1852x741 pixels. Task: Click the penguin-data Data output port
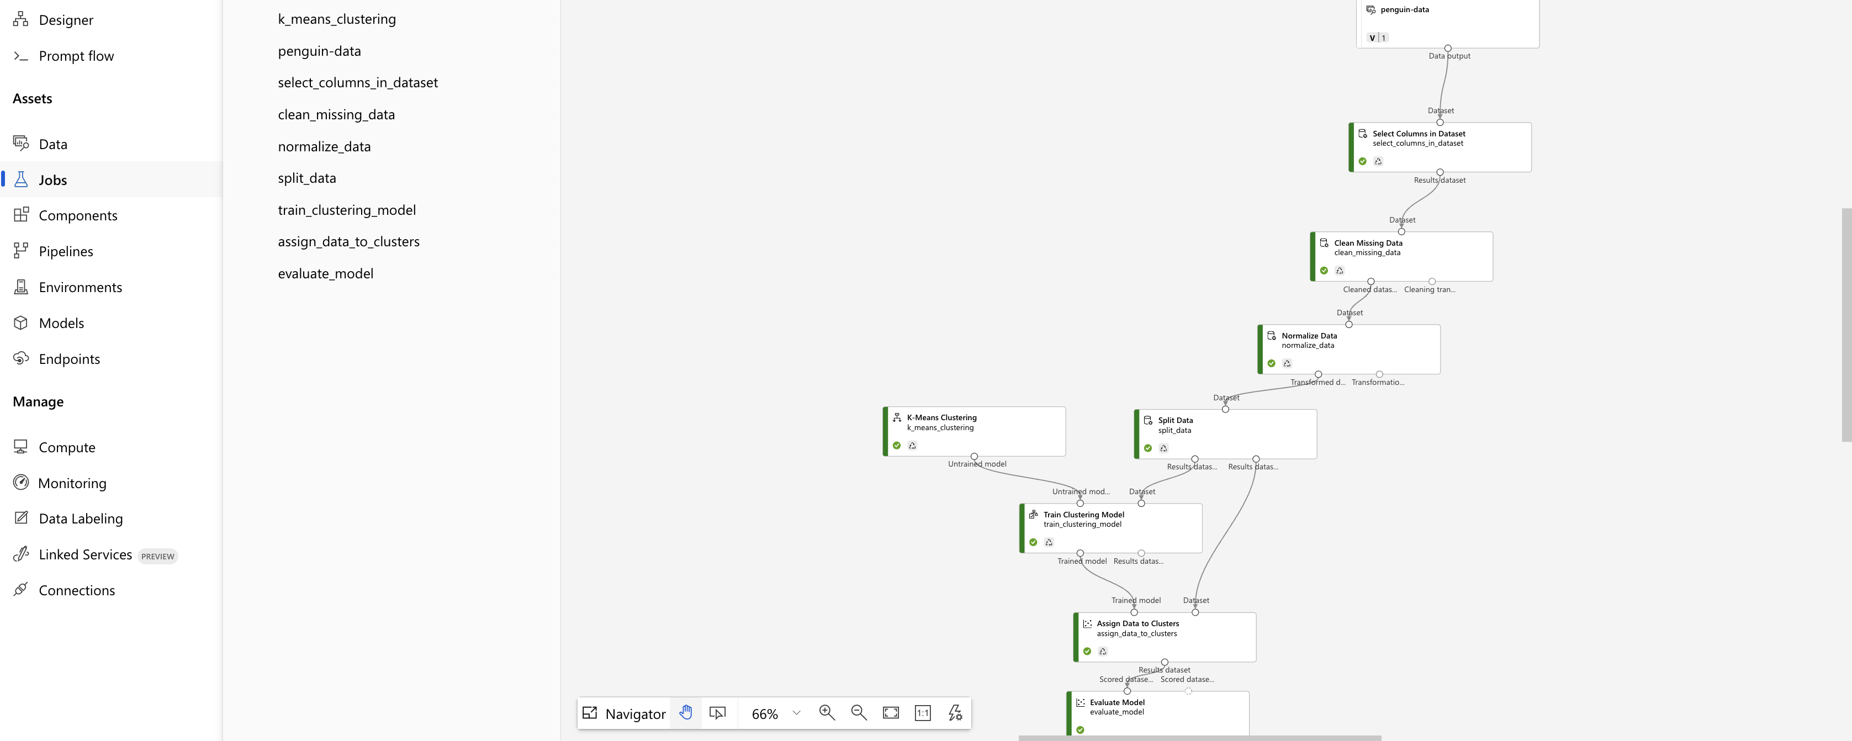[1448, 48]
